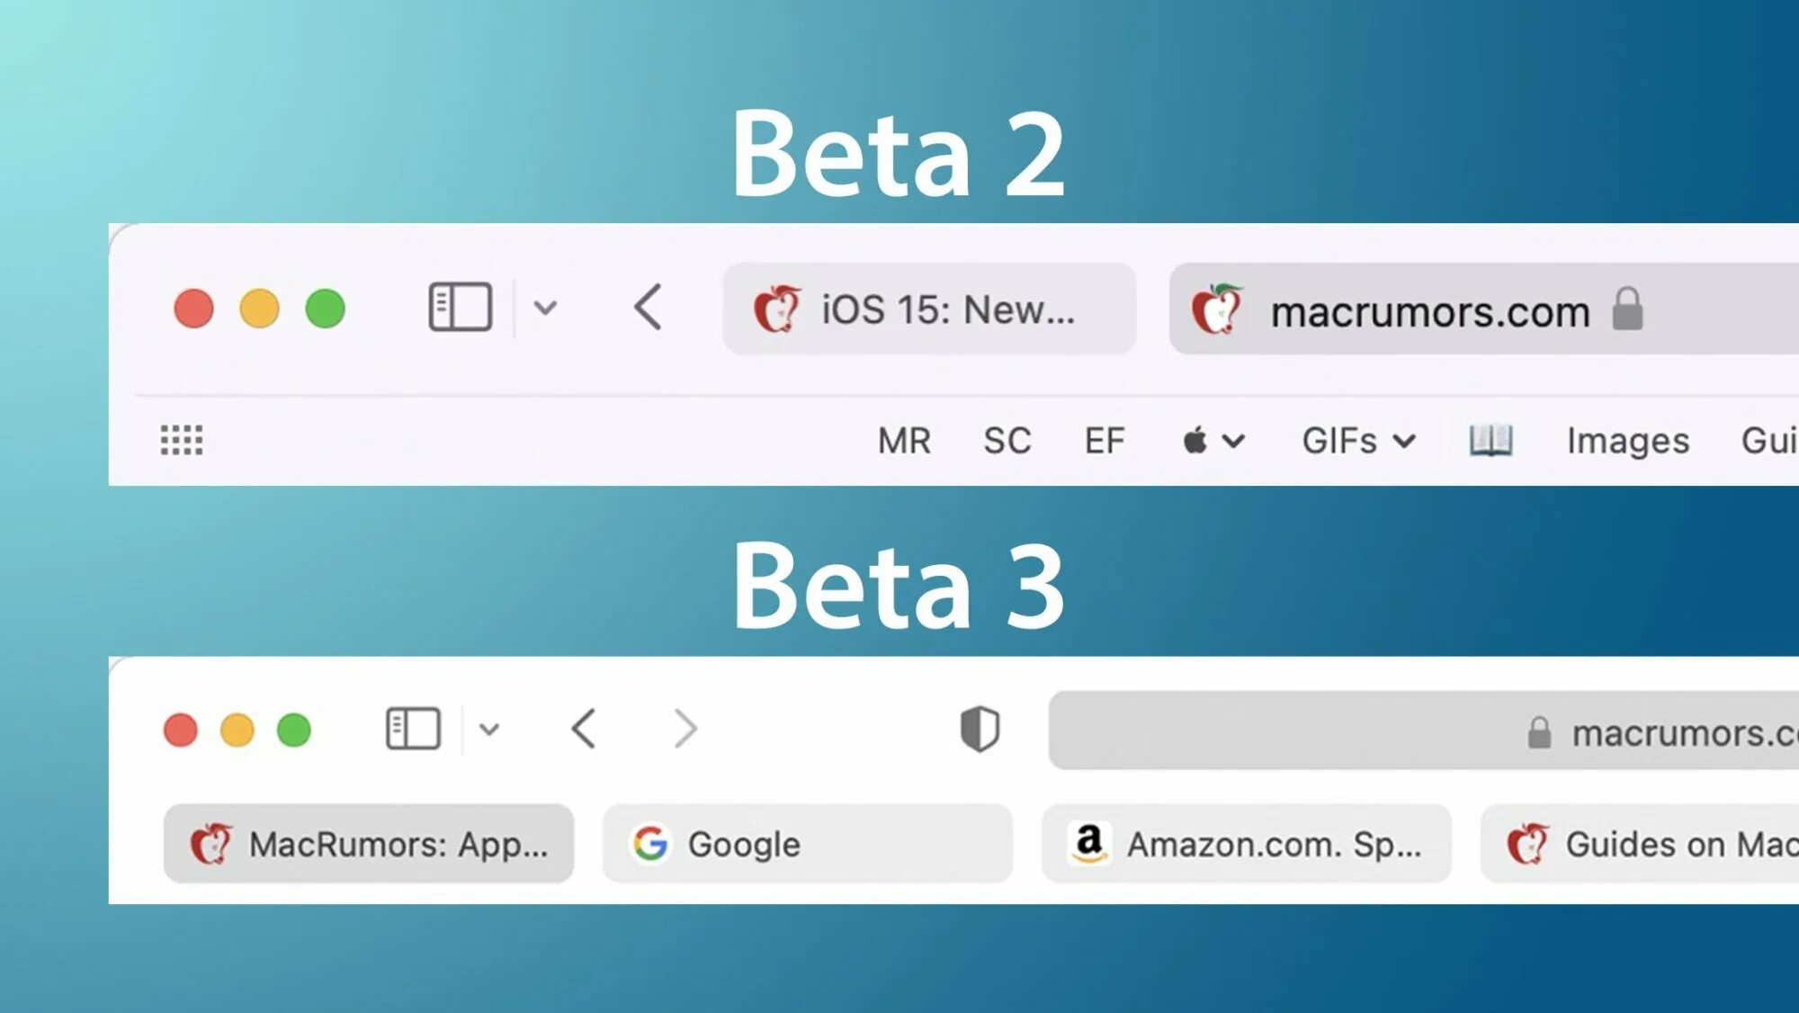
Task: Expand the sidebar panel type dropdown Beta 2
Action: point(543,309)
